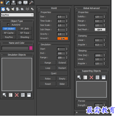The image size is (117, 118).
Task: Click the Range simulation button
Action: click(x=48, y=63)
